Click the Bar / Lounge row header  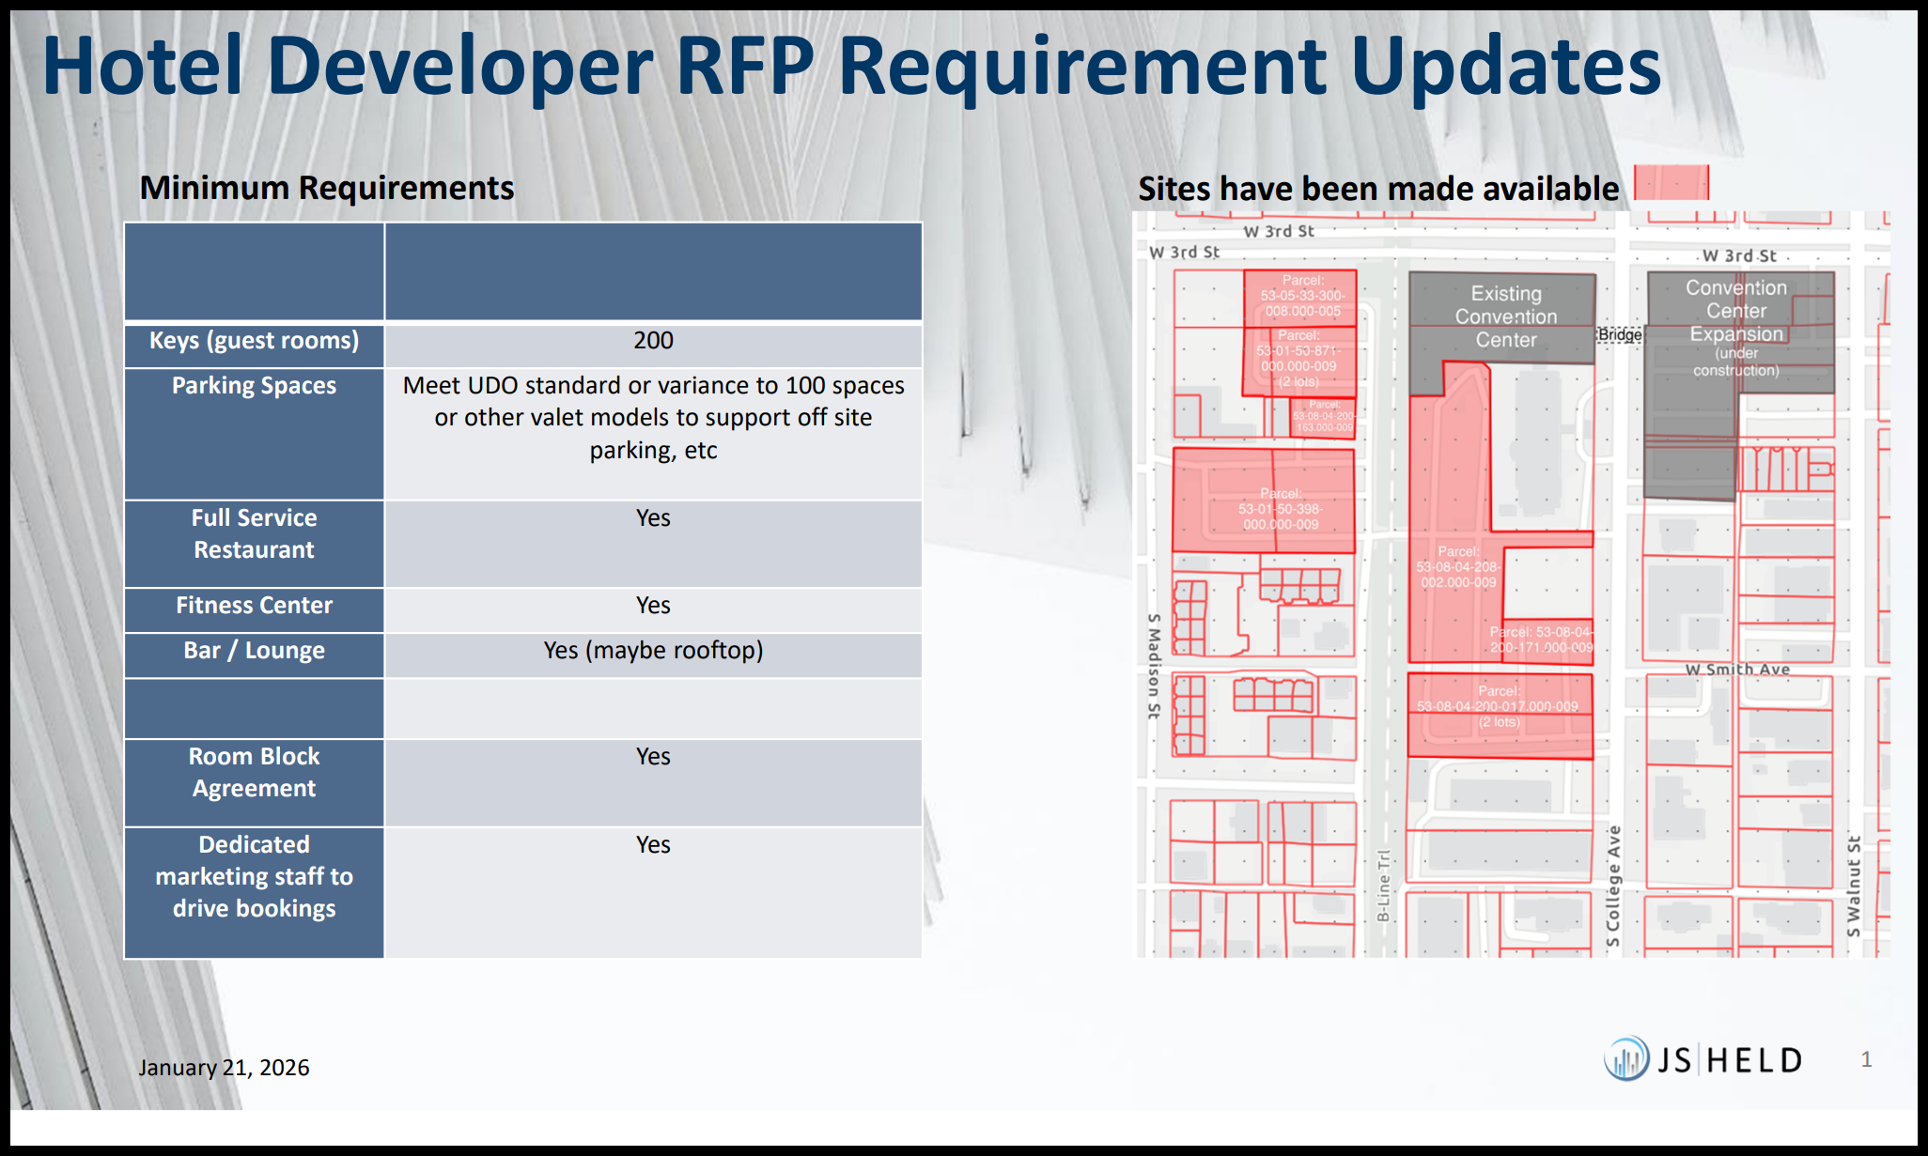(x=254, y=652)
